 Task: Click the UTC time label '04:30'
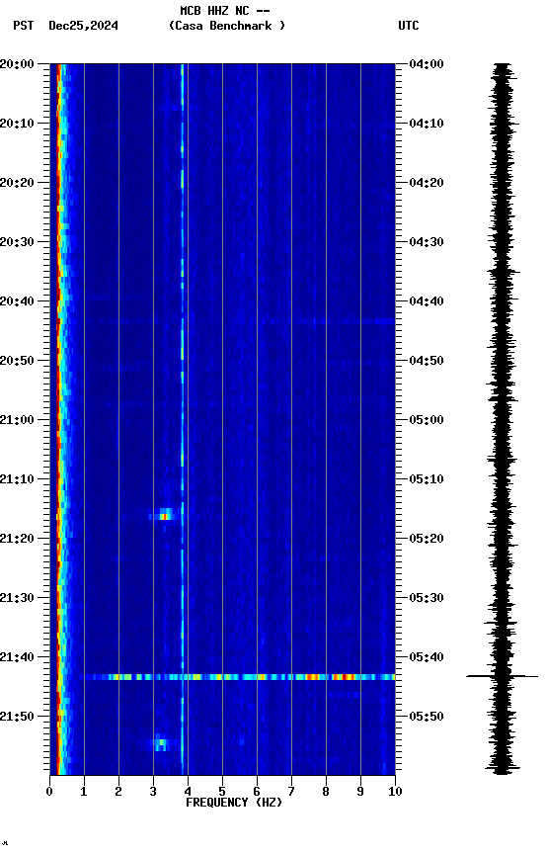[x=427, y=242]
